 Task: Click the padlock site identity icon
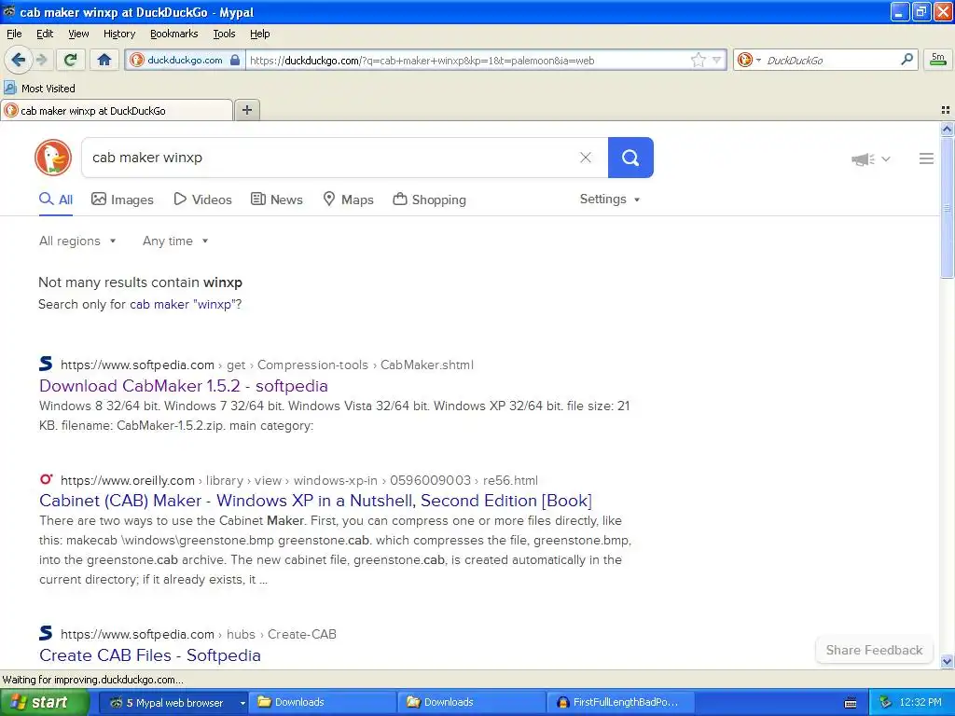pos(235,60)
